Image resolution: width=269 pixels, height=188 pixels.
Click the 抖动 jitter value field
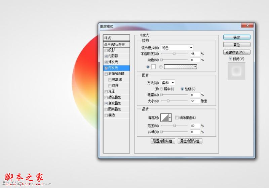click(x=195, y=132)
